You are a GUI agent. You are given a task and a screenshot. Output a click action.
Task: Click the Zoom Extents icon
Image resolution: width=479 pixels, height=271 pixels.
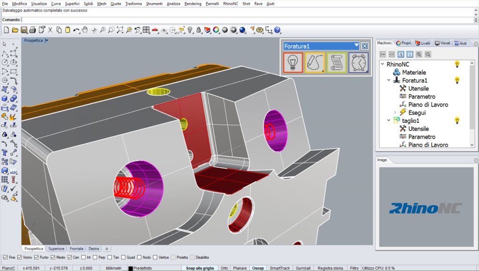coord(120,30)
